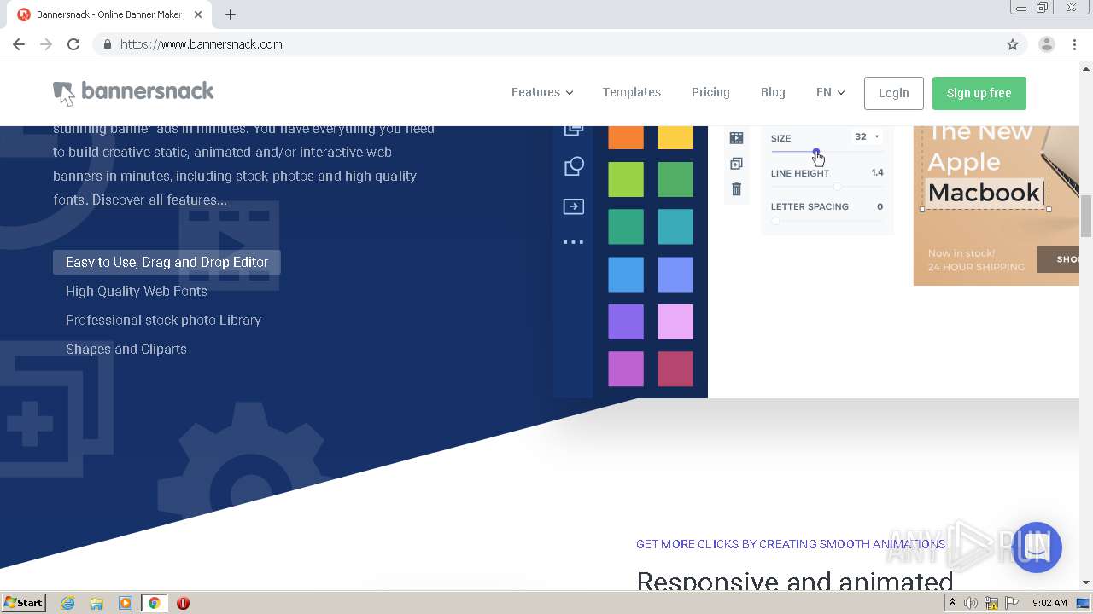
Task: Open the Chrome profile avatar icon
Action: (x=1047, y=44)
